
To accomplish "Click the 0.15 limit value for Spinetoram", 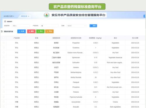I will [96, 57].
